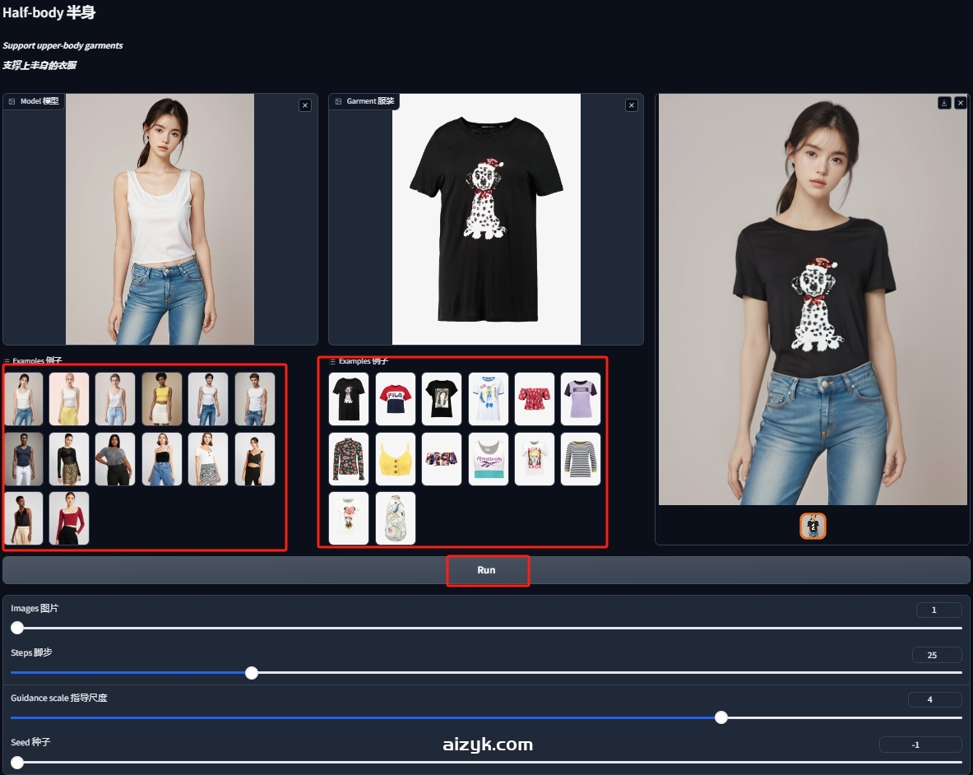
Task: Click the list icon beside model Examples 例子
Action: coord(6,360)
